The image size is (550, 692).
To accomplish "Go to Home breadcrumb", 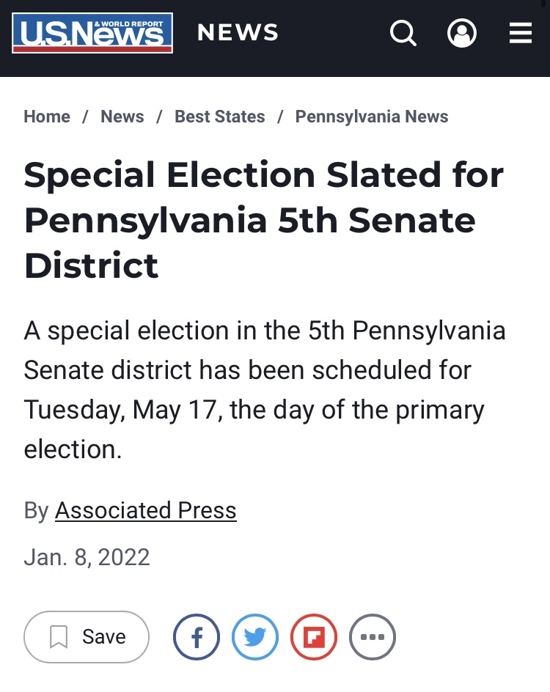I will pos(47,117).
